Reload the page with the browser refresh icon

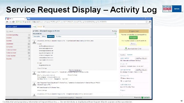[13, 22]
